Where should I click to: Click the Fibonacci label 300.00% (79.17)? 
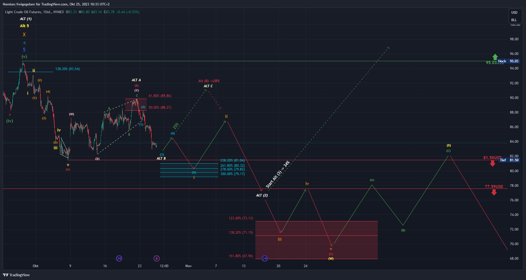click(x=232, y=174)
